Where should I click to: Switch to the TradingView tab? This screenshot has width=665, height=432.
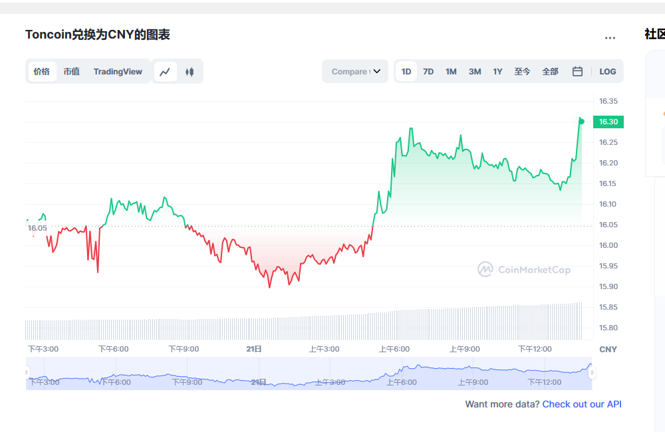[x=118, y=72]
